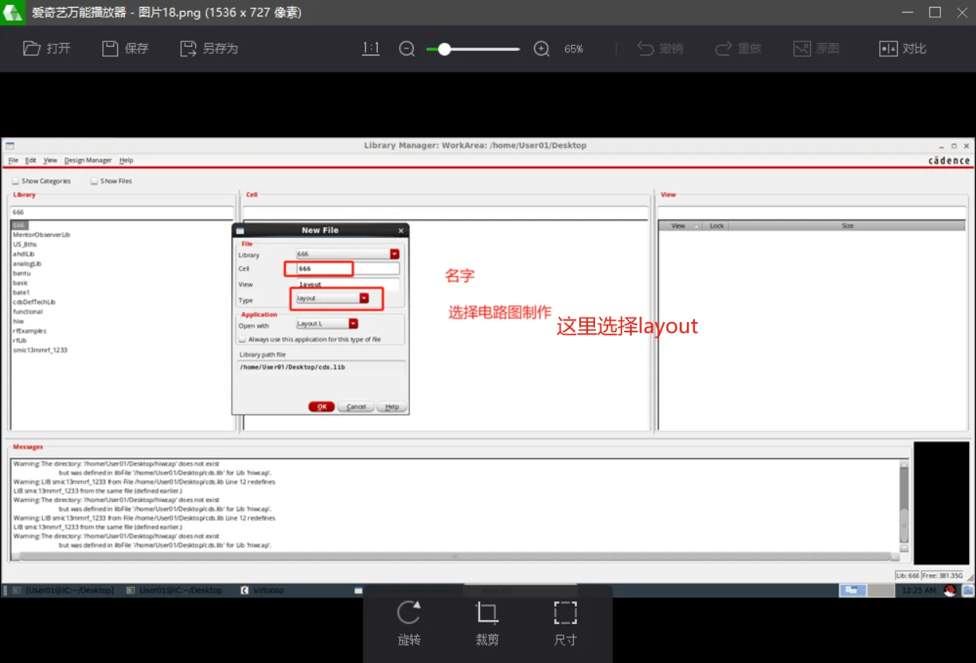Click the zoom in magnifier icon
This screenshot has height=663, width=976.
542,48
